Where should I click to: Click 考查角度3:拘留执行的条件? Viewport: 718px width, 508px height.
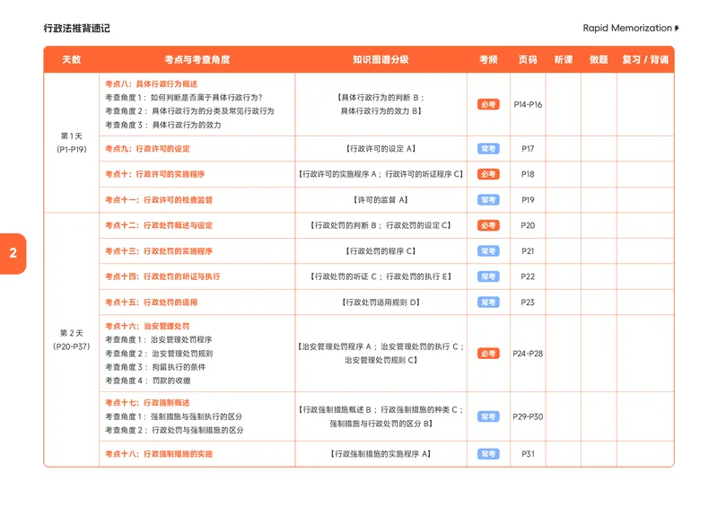point(155,367)
